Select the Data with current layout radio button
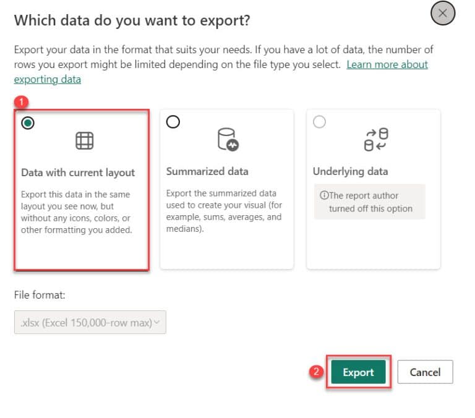The width and height of the screenshot is (475, 418). click(27, 123)
